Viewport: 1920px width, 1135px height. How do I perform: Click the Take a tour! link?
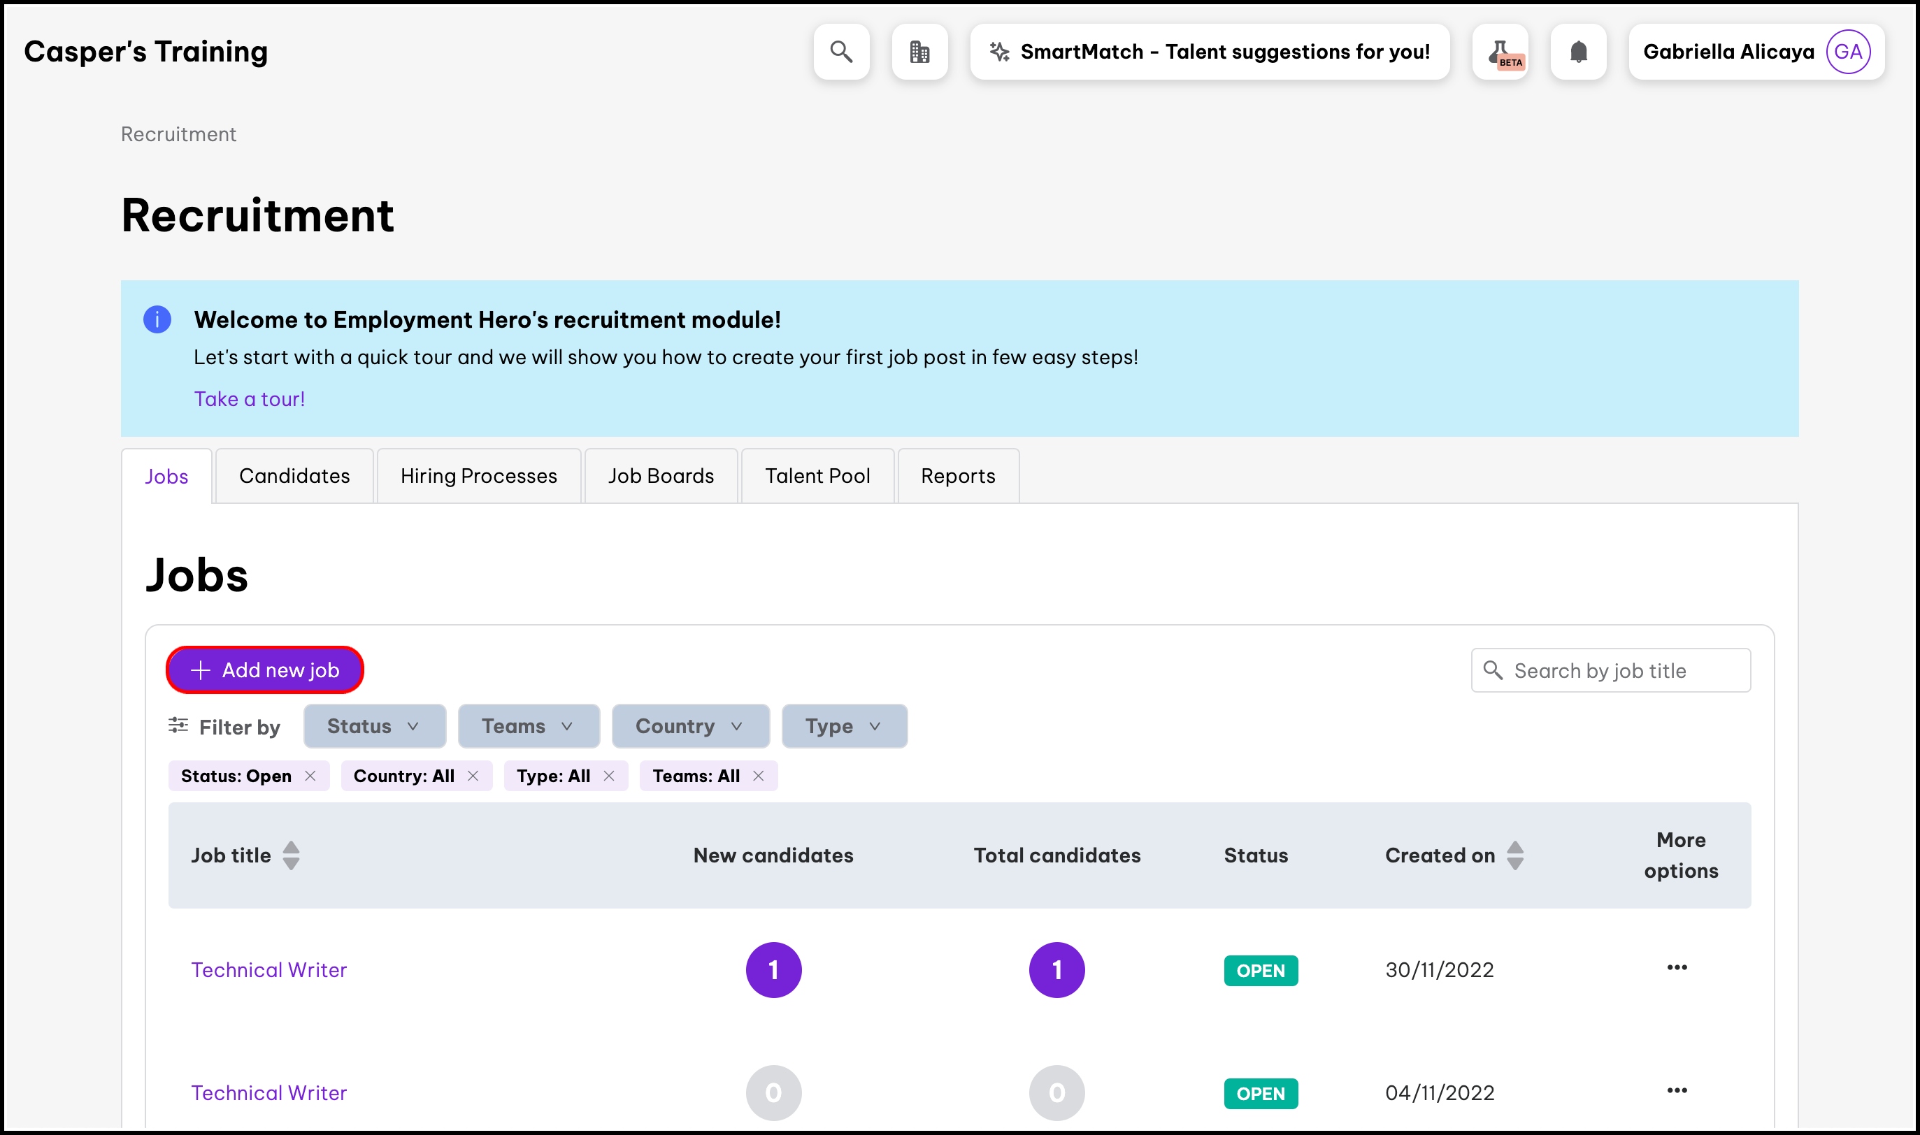coord(250,398)
